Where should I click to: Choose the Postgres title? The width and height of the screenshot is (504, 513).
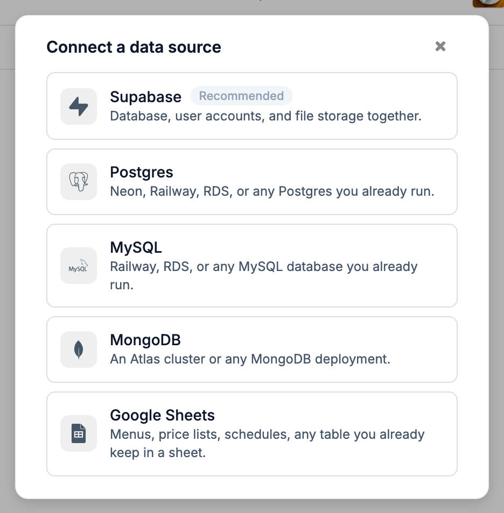pyautogui.click(x=141, y=173)
